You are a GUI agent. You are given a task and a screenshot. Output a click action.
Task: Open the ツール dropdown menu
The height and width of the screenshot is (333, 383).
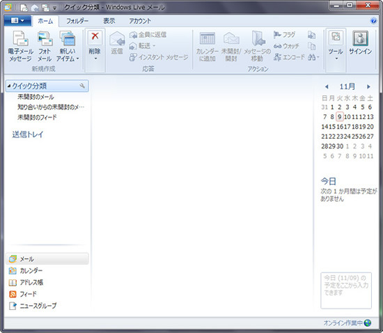[x=336, y=50]
